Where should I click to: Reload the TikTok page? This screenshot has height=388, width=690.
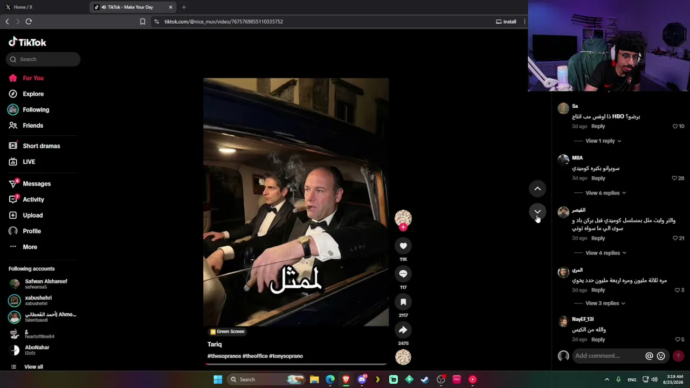(x=29, y=22)
